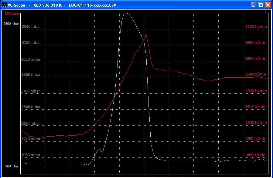The image size is (273, 178).
Task: Click the 3000 tr/min grid label
Action: point(256,91)
